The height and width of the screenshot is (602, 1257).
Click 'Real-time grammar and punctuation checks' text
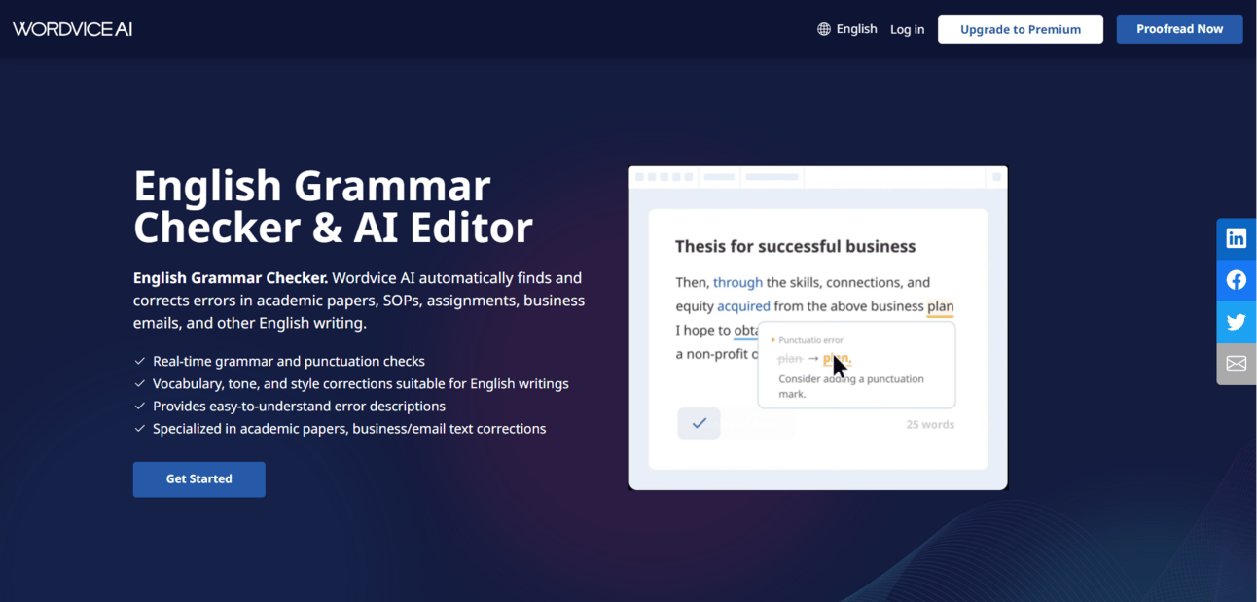point(289,361)
